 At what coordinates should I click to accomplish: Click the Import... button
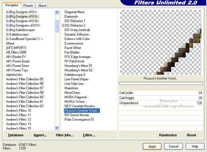[40, 135]
